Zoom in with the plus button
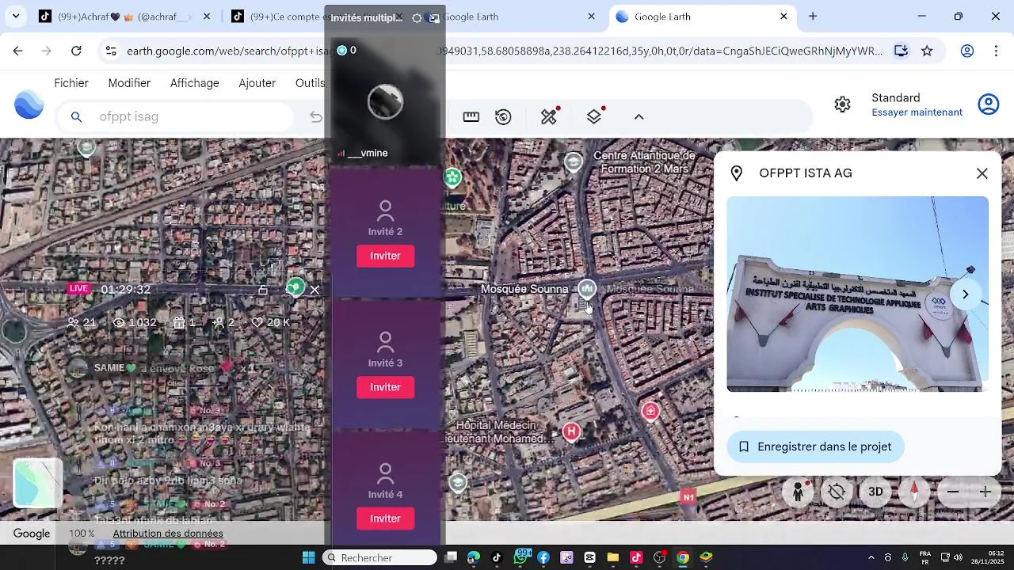This screenshot has height=570, width=1014. 985,492
